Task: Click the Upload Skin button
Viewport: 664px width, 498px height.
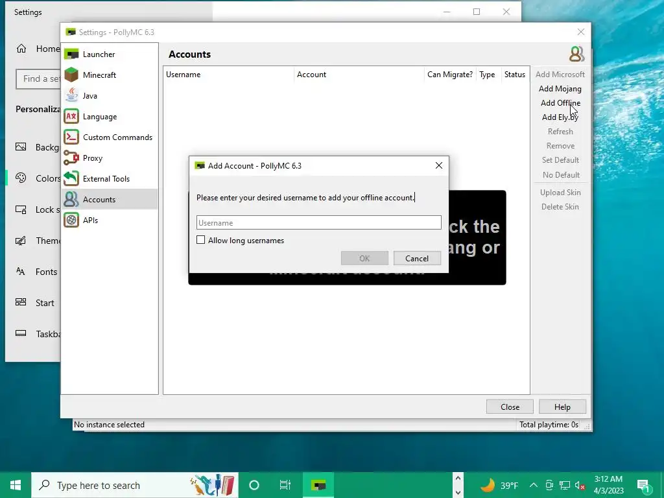Action: coord(560,193)
